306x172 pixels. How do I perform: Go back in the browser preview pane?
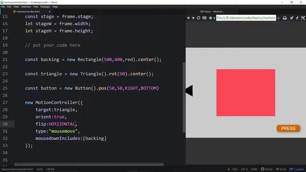(188, 18)
